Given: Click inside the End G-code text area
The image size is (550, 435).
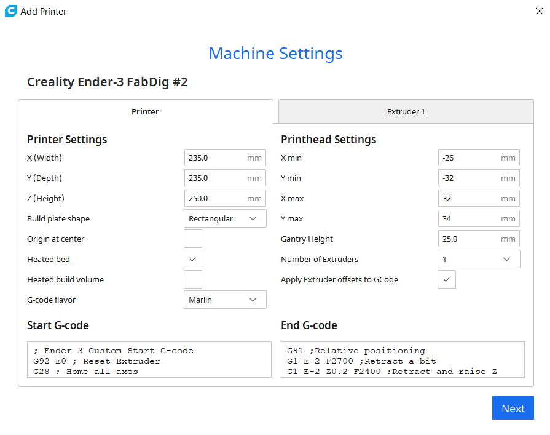Looking at the screenshot, I should tap(403, 359).
